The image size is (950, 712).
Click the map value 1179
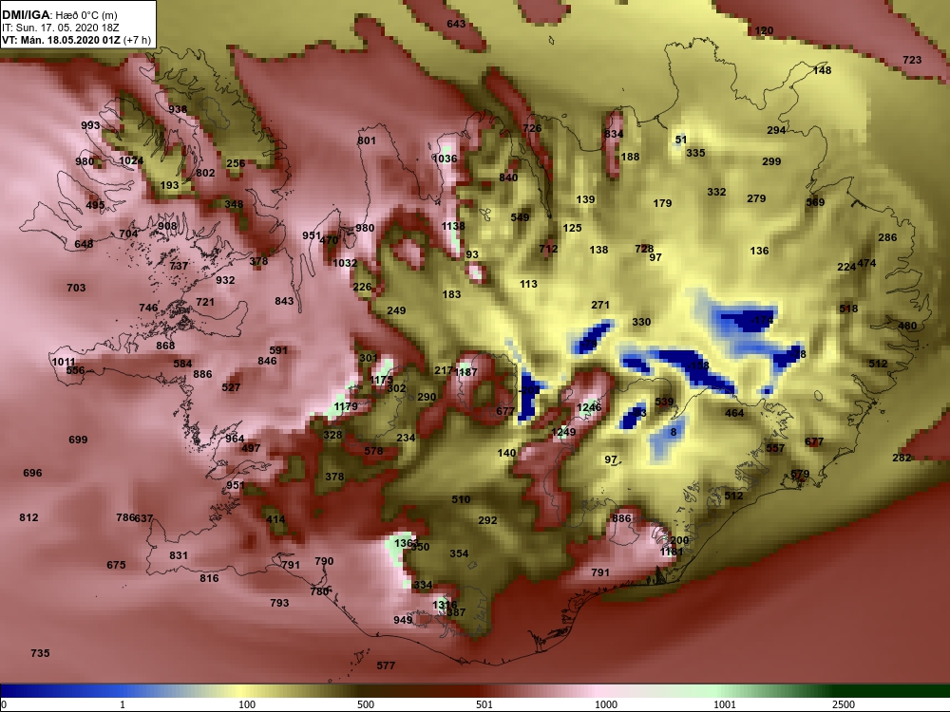[x=346, y=406]
